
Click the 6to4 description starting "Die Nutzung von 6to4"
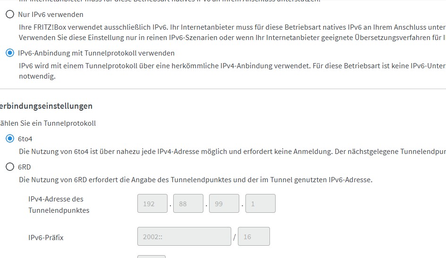click(x=189, y=152)
